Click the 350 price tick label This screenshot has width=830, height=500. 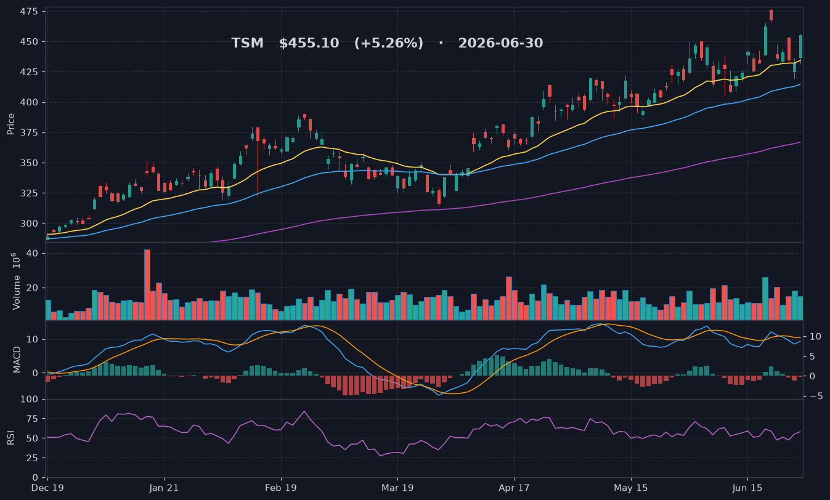pyautogui.click(x=29, y=163)
